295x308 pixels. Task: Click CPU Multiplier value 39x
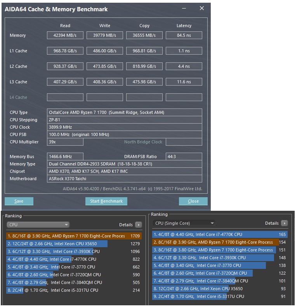click(65, 142)
